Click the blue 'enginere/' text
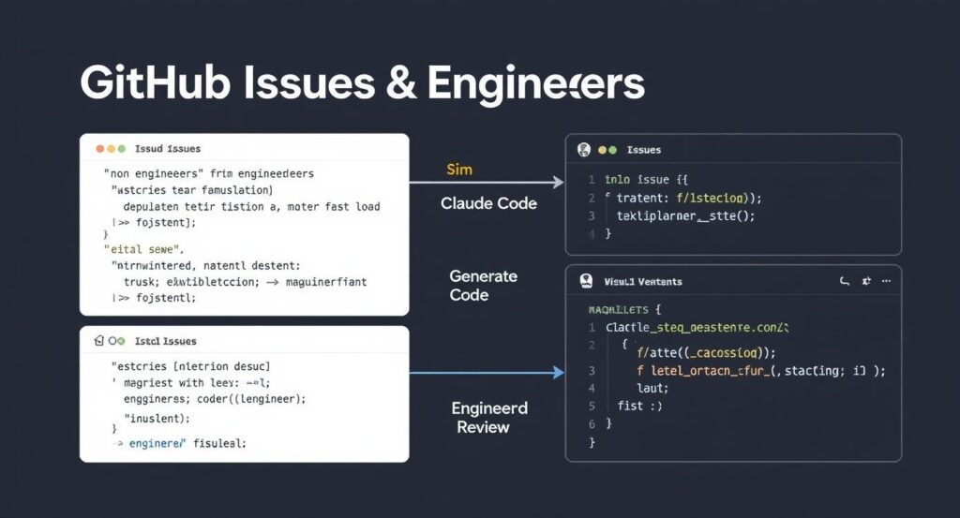 pos(157,443)
